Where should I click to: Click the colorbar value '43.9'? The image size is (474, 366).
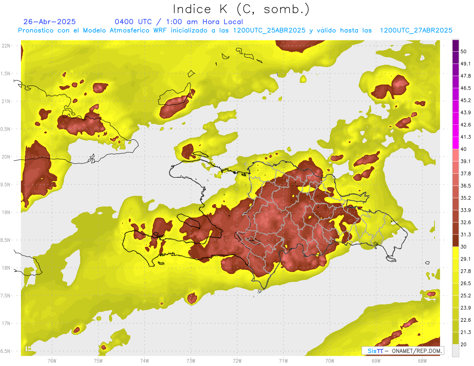click(x=466, y=113)
